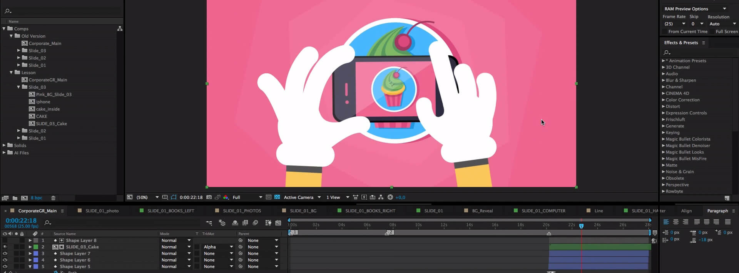
Task: Click the Full Screen option in RAM Preview
Action: [x=727, y=31]
